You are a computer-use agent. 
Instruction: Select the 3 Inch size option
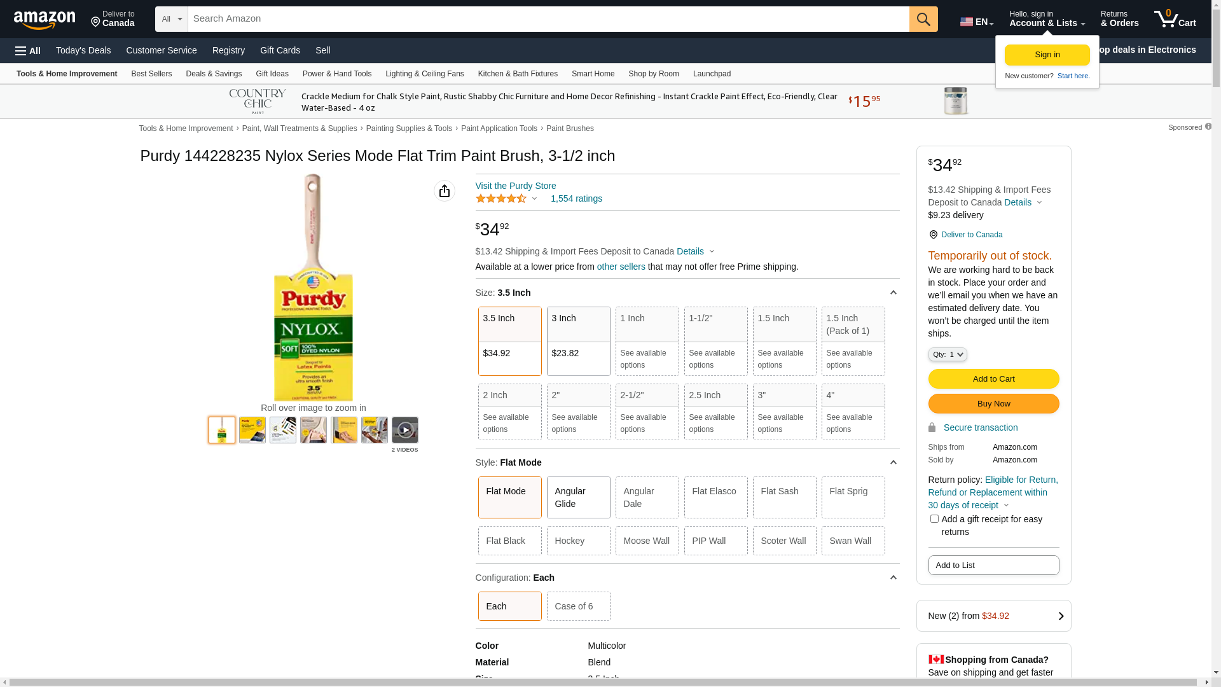(x=578, y=340)
